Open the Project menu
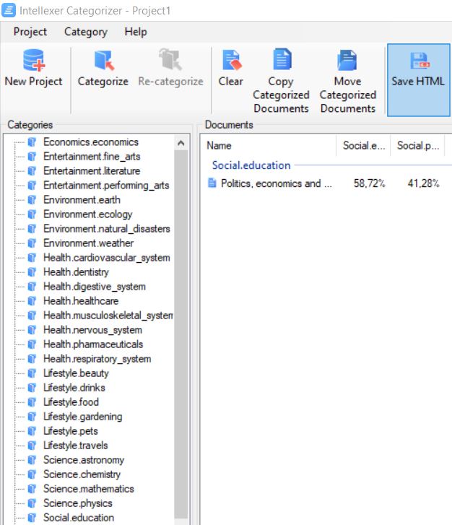This screenshot has height=525, width=452. tap(30, 32)
